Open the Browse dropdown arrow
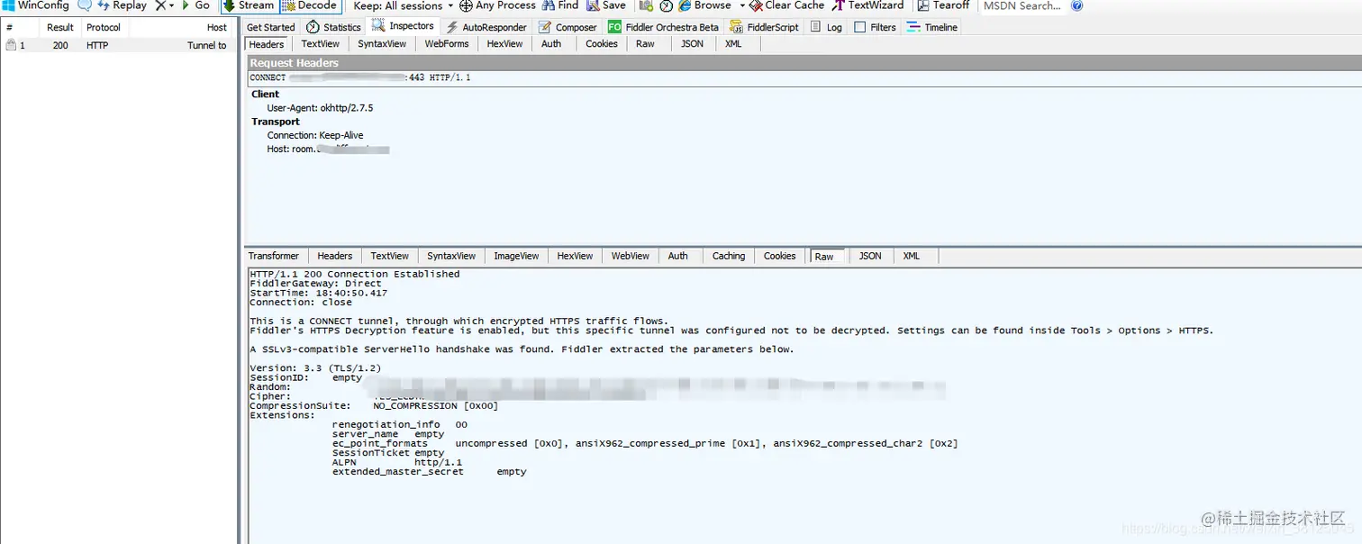Viewport: 1362px width, 544px height. tap(742, 5)
